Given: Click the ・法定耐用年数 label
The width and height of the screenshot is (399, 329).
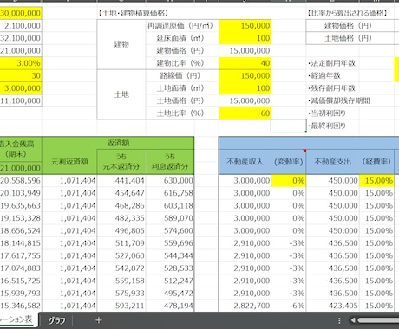Looking at the screenshot, I should pyautogui.click(x=331, y=63).
